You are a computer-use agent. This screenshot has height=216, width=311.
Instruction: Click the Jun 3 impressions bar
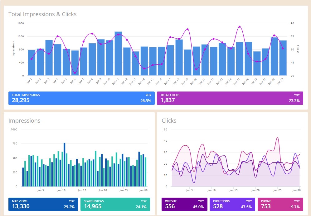pos(49,58)
